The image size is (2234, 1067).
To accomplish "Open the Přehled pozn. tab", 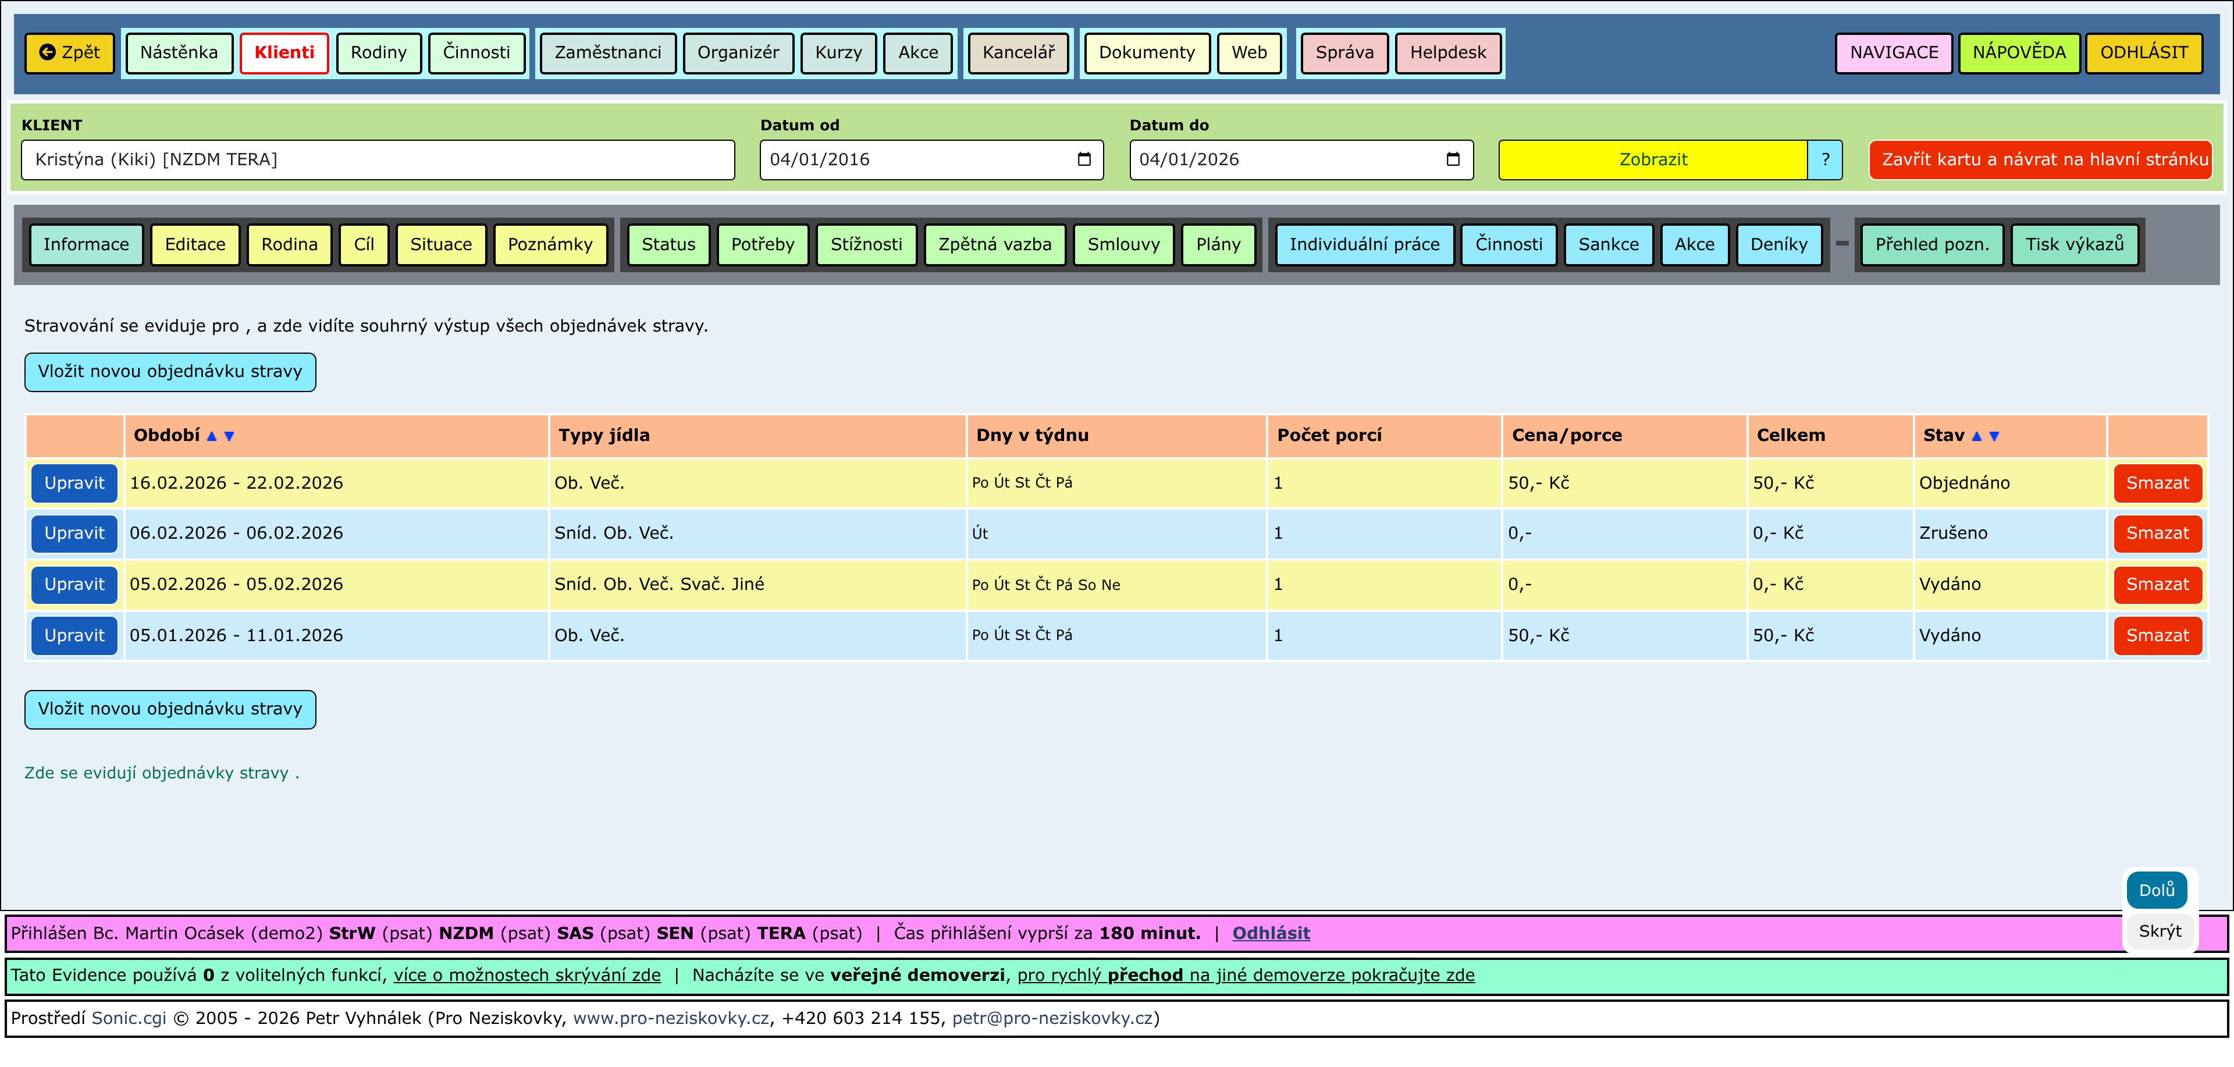I will click(x=1932, y=244).
